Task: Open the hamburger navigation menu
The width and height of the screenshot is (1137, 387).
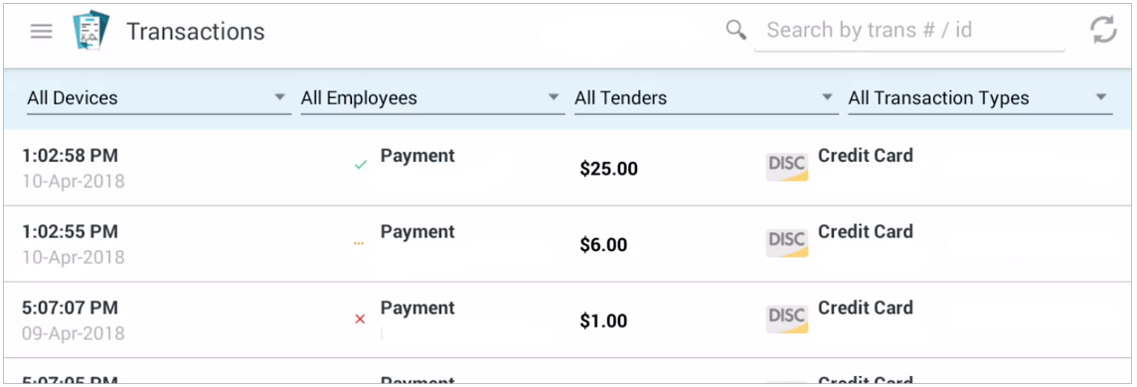Action: (x=42, y=31)
